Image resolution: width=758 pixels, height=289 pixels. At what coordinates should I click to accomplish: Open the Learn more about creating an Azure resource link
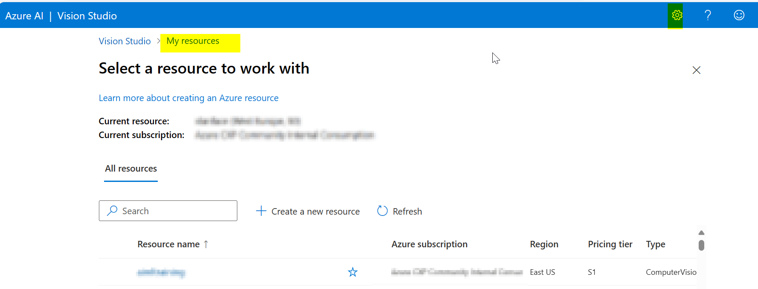coord(188,98)
